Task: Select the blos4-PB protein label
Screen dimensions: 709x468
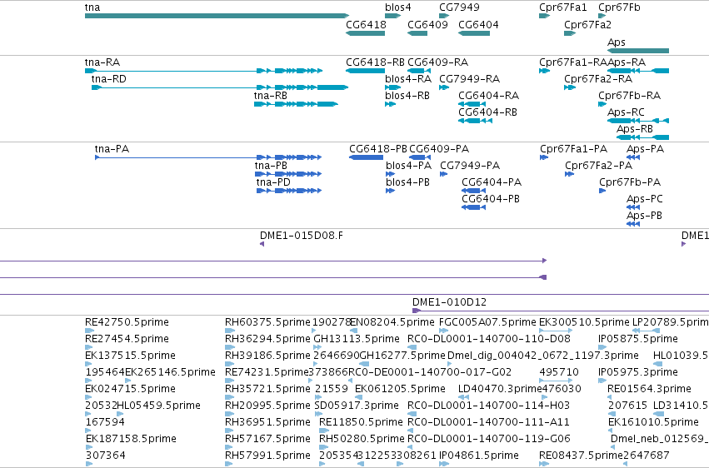Action: (407, 182)
